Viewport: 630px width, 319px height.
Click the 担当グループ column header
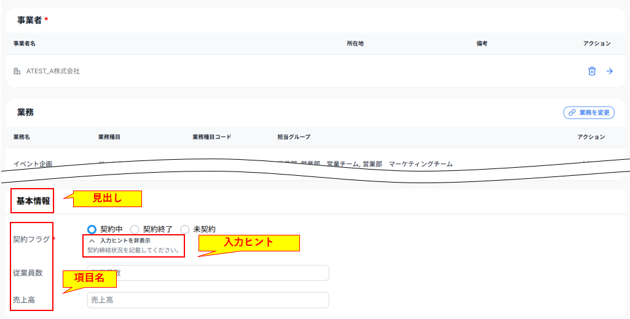(x=294, y=137)
